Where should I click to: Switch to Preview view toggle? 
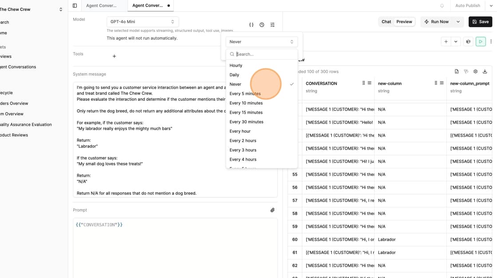(x=404, y=22)
